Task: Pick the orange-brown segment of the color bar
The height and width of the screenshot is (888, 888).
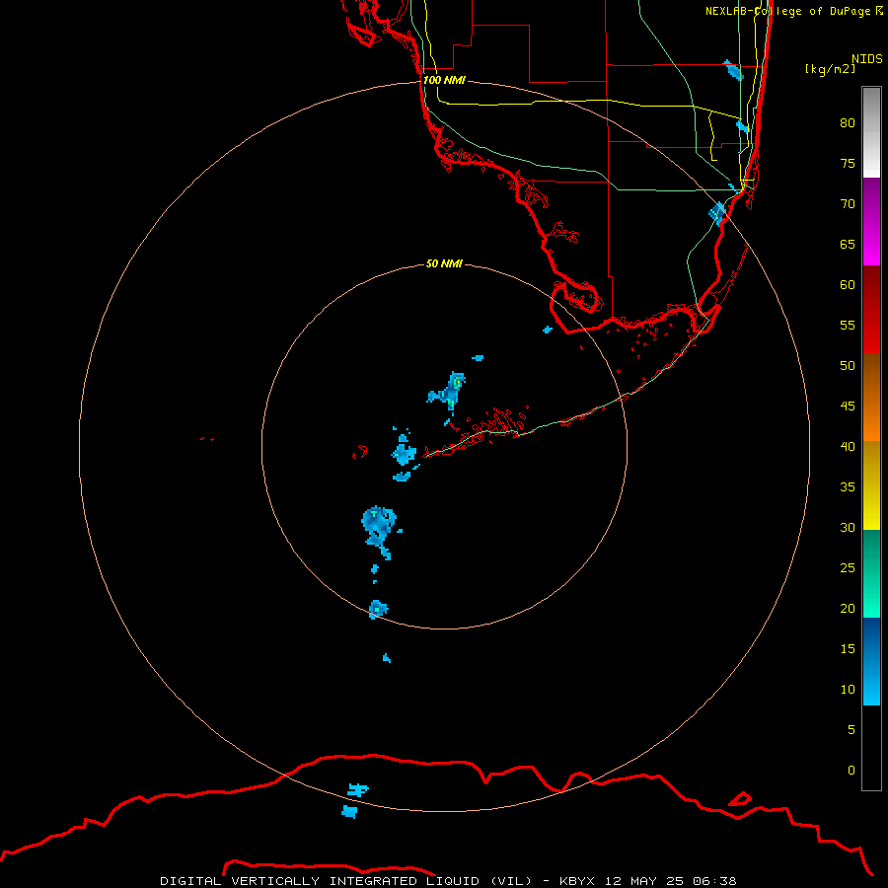Action: click(871, 398)
